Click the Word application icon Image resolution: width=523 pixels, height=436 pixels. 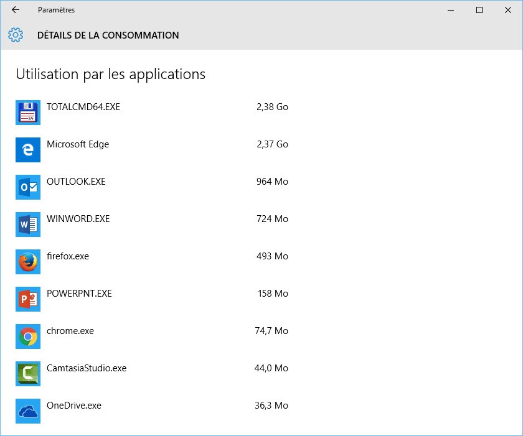point(27,225)
